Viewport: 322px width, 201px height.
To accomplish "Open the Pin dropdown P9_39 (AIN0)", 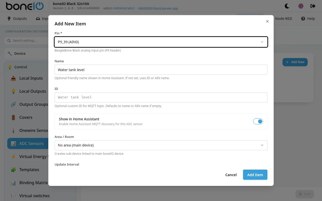I will tap(161, 42).
